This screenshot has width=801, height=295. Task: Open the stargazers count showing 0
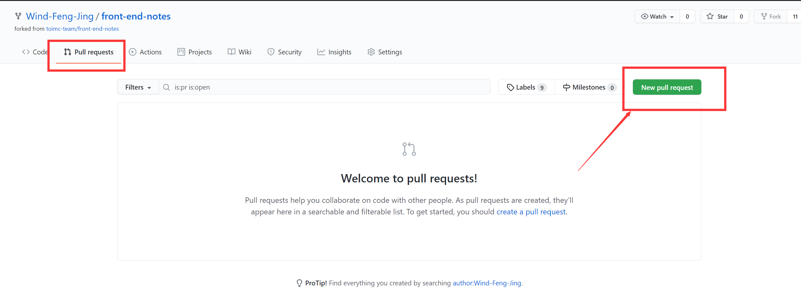(x=741, y=17)
